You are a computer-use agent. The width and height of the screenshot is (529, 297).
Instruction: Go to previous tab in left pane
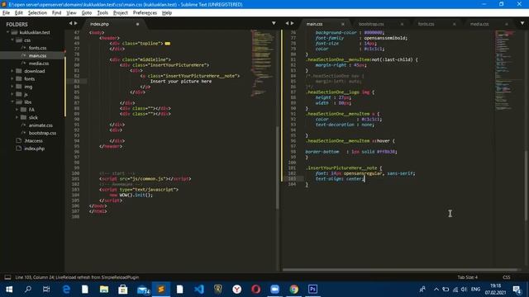coord(70,23)
